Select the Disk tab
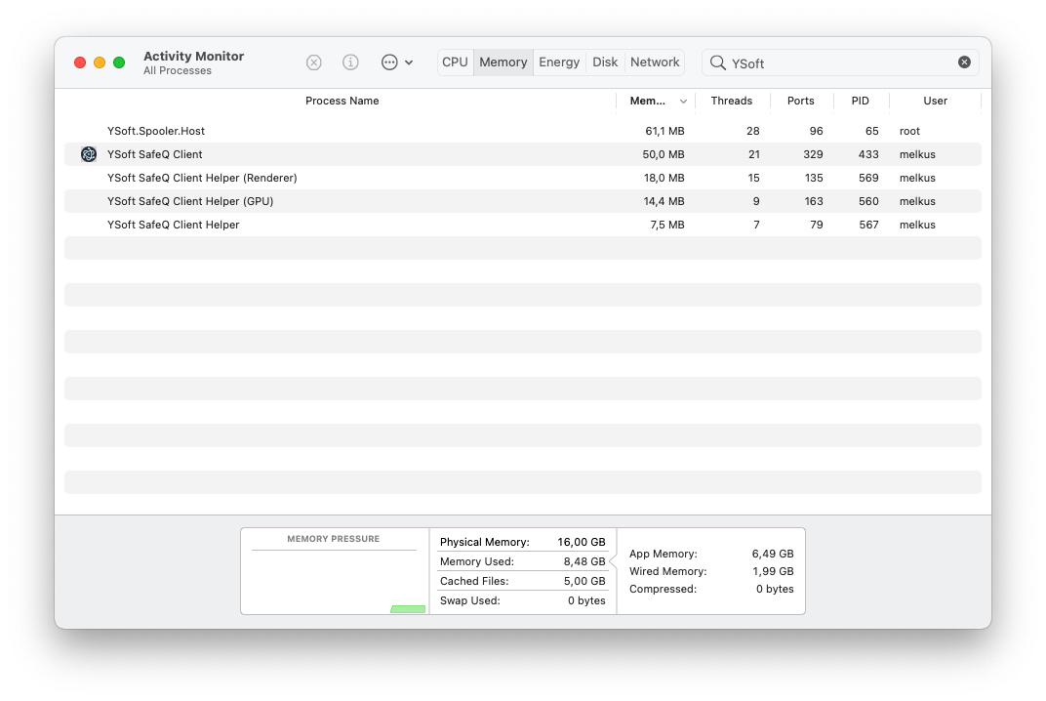 coord(605,62)
